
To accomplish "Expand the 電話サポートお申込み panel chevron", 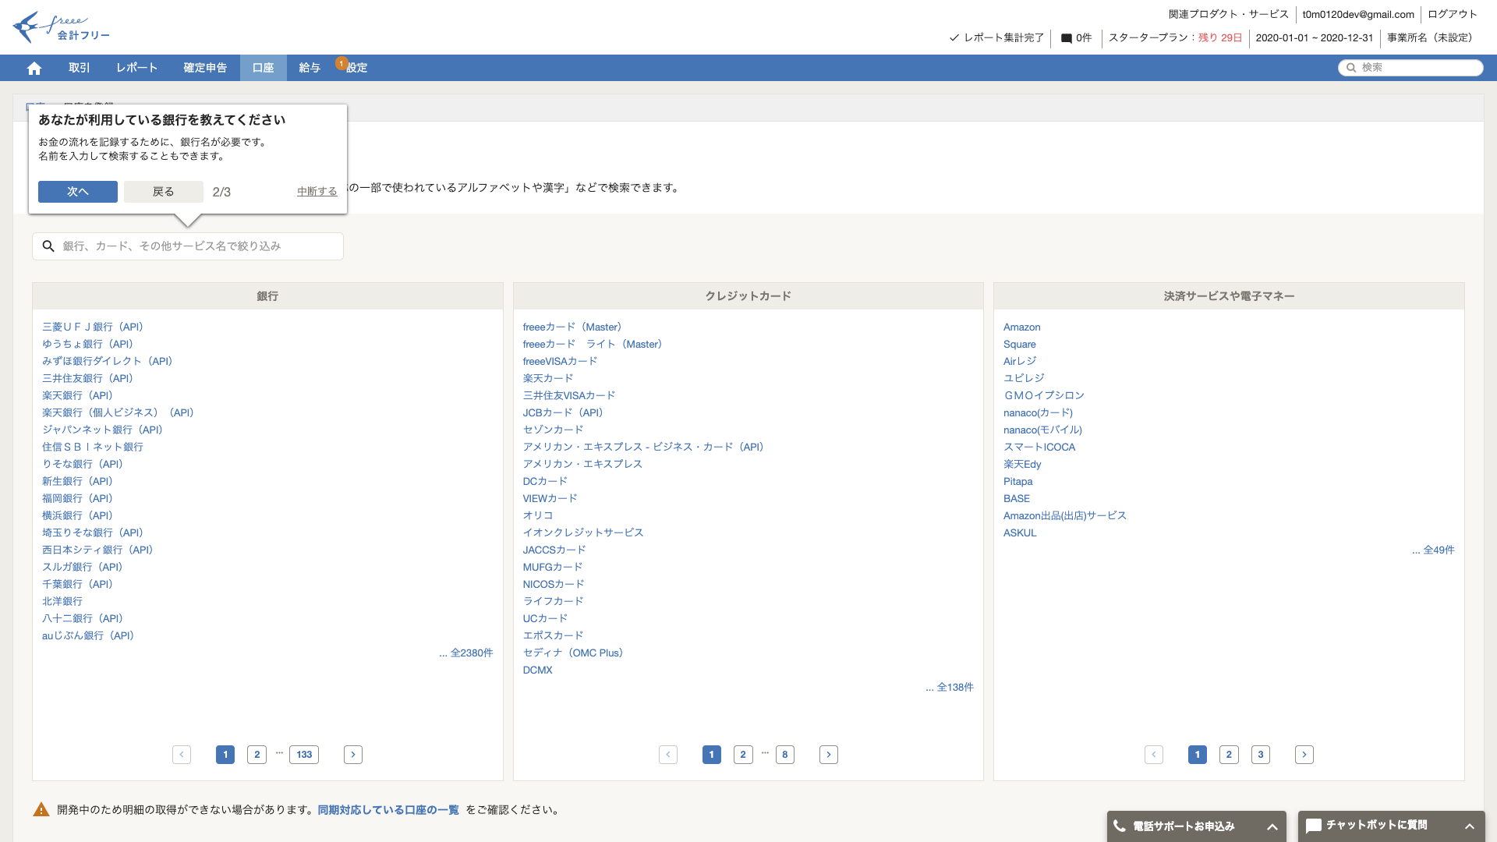I will 1272,826.
